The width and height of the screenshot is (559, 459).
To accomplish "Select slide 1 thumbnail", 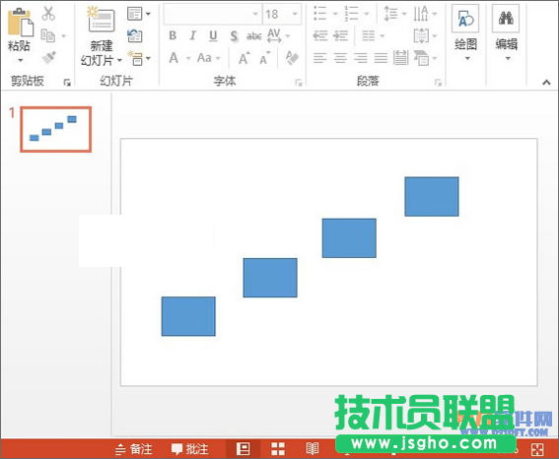I will 55,129.
